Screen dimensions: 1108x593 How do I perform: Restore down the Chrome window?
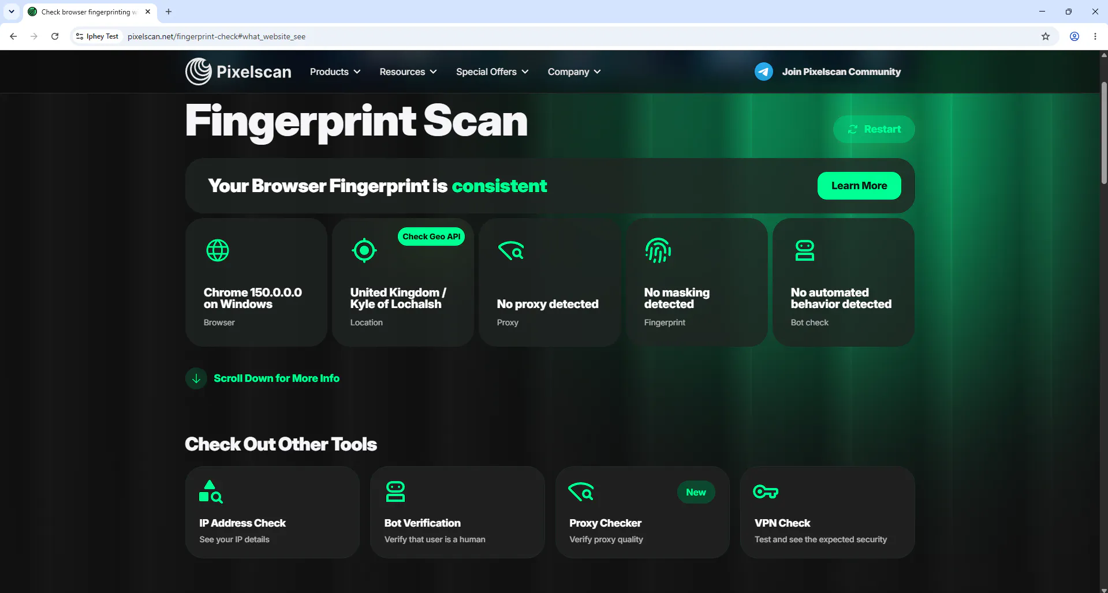[x=1069, y=12]
